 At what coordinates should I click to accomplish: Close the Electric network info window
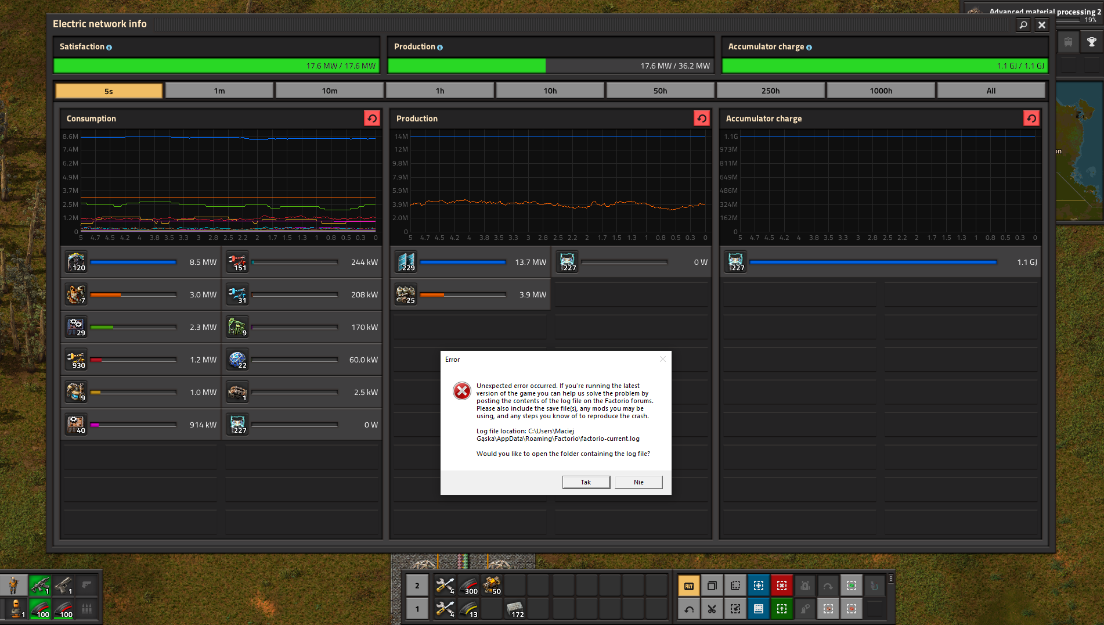(1042, 25)
